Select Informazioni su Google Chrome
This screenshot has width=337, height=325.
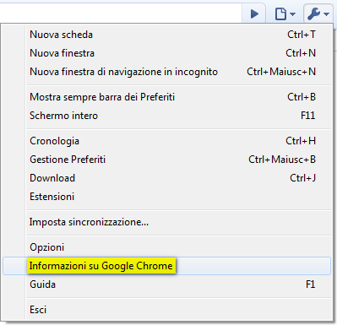point(166,266)
